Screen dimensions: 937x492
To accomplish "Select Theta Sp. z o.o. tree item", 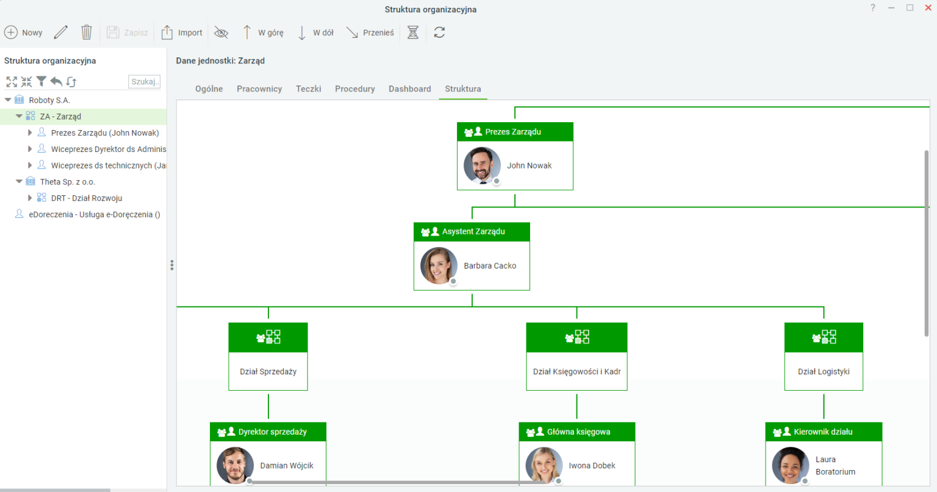I will point(68,182).
